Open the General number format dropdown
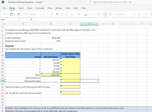 [126, 14]
